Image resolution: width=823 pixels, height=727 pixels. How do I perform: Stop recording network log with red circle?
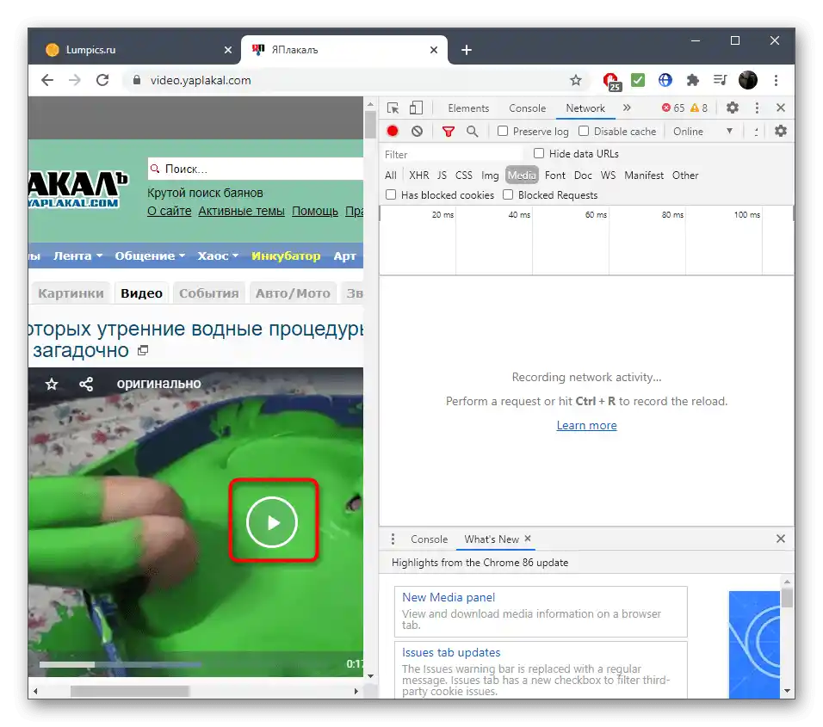tap(393, 131)
